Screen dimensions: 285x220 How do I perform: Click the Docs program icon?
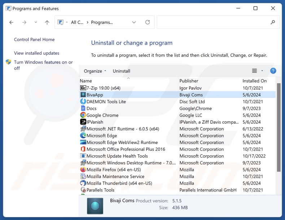(x=83, y=108)
